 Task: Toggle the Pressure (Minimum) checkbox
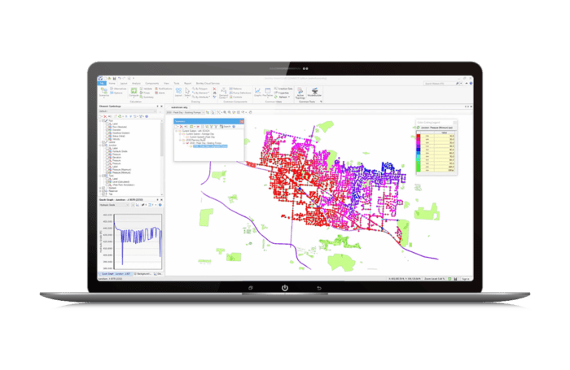107,172
